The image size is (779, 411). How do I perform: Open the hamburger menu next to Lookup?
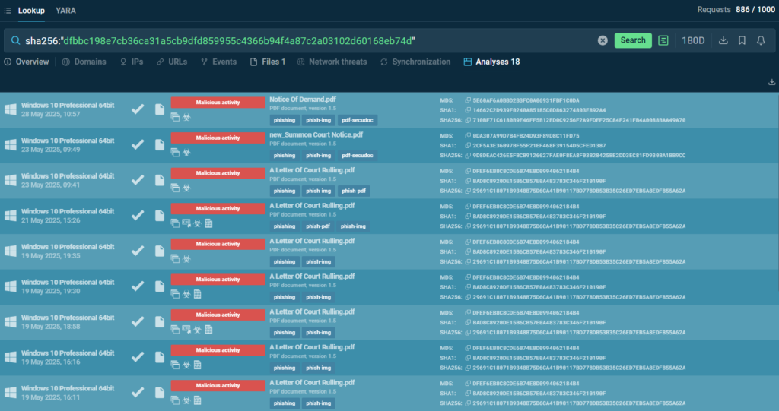(8, 11)
